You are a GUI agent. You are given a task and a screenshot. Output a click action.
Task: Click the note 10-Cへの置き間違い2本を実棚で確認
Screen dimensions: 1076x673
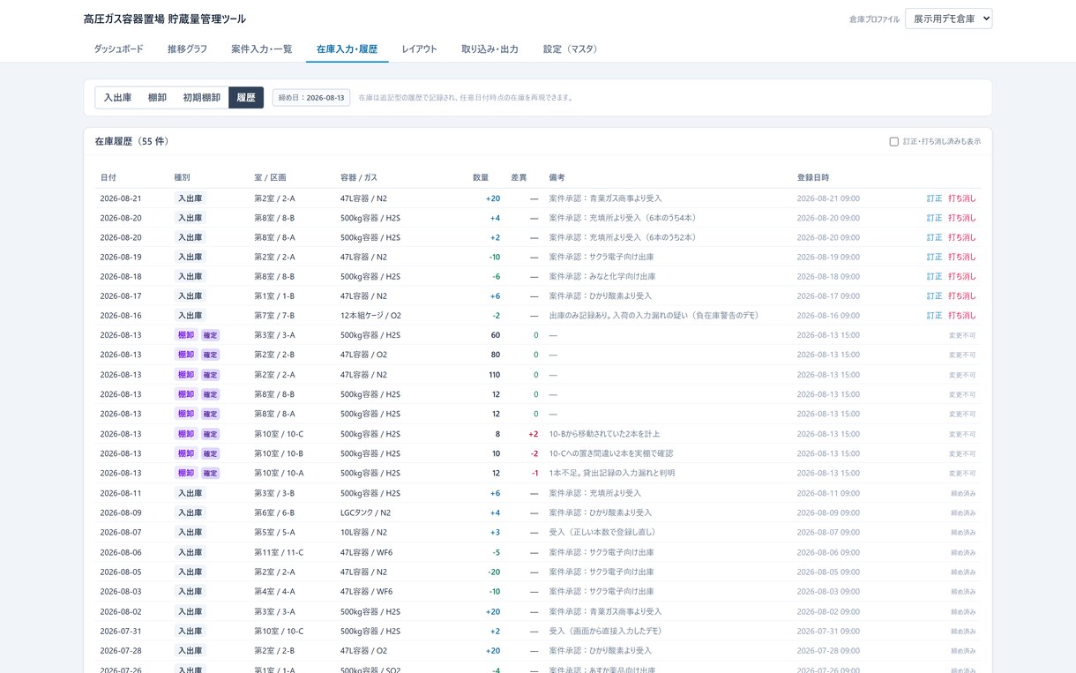(x=610, y=453)
